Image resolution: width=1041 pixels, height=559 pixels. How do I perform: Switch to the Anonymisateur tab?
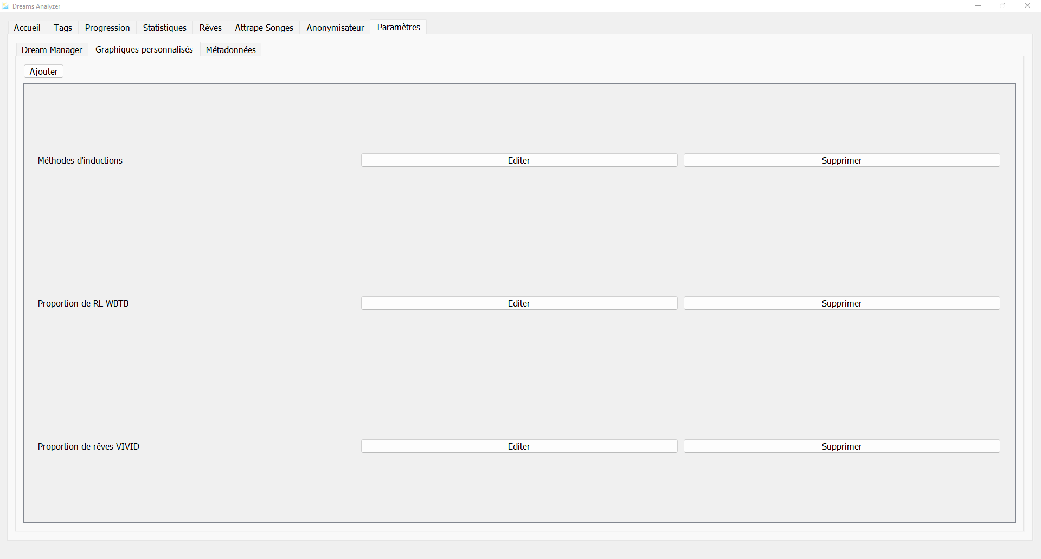pyautogui.click(x=335, y=28)
